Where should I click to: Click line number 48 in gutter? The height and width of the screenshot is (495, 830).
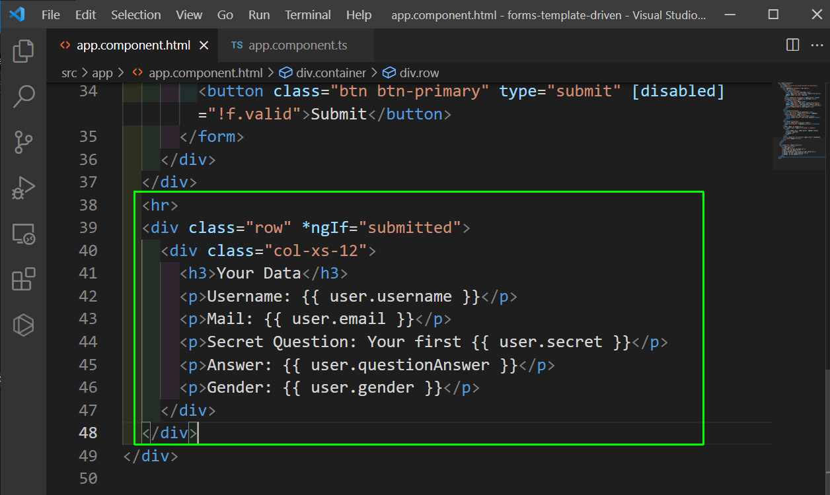(89, 432)
